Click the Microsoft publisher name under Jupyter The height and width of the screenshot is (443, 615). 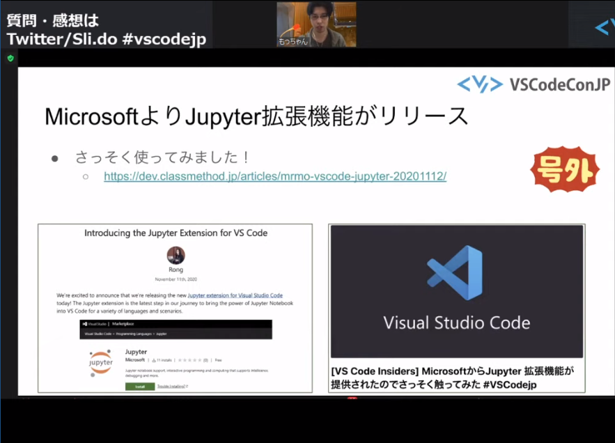pos(135,360)
